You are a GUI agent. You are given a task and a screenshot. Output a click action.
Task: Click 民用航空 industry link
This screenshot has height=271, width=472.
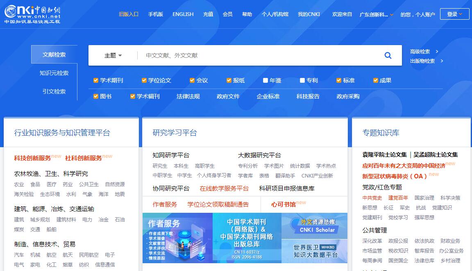89,255
